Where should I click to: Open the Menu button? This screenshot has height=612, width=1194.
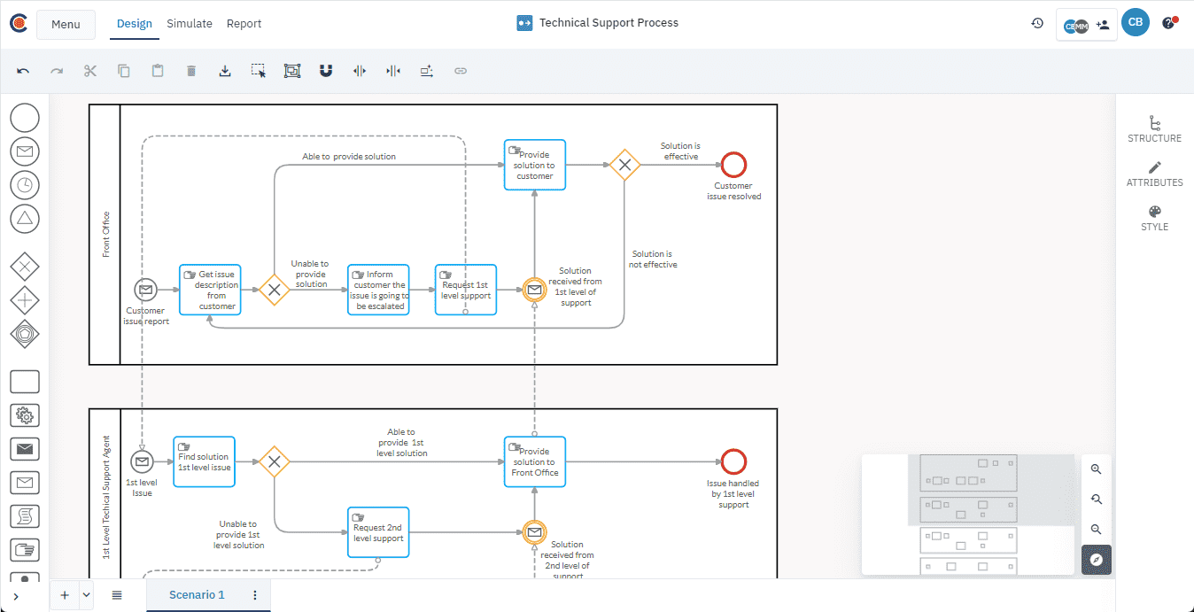click(x=66, y=24)
